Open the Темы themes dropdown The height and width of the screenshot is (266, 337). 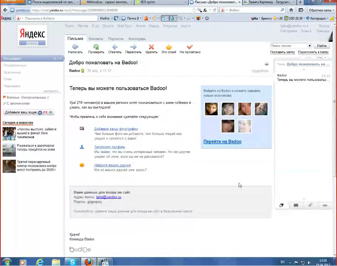[x=306, y=31]
